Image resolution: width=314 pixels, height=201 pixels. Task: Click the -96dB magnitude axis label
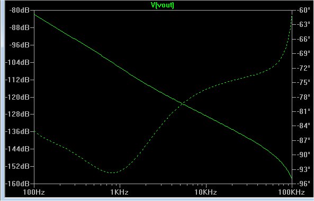click(19, 45)
